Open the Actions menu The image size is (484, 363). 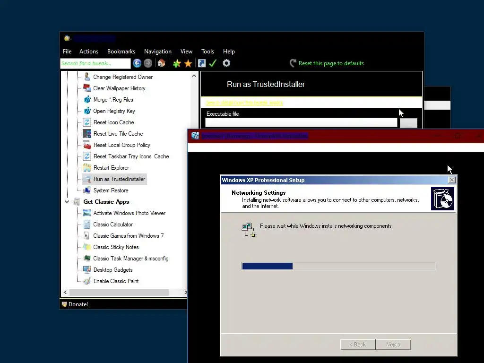pyautogui.click(x=89, y=52)
